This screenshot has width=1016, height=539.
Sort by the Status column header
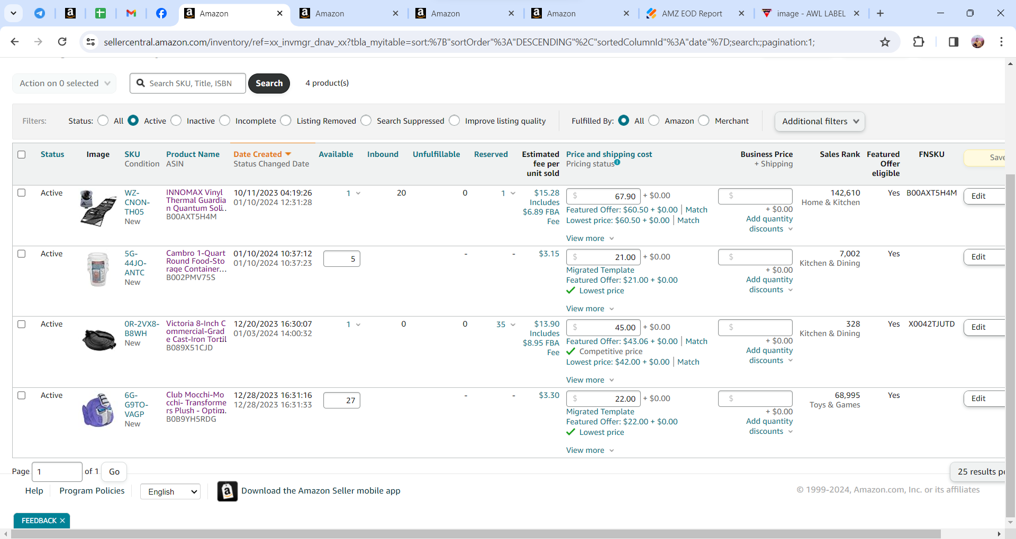pyautogui.click(x=52, y=154)
